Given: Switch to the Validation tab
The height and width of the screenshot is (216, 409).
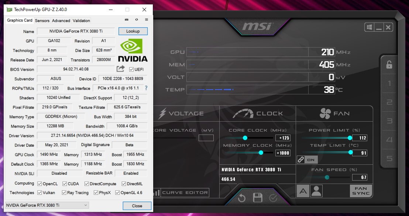Looking at the screenshot, I should 81,21.
